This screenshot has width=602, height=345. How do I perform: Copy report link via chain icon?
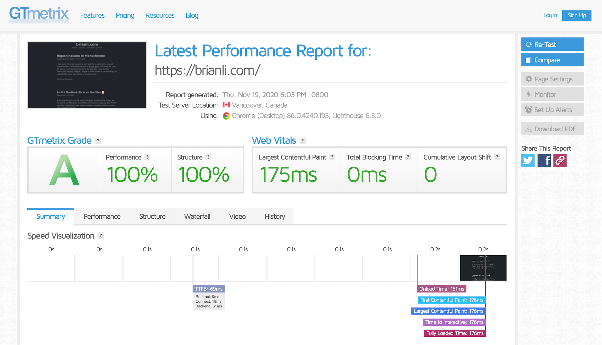point(560,160)
